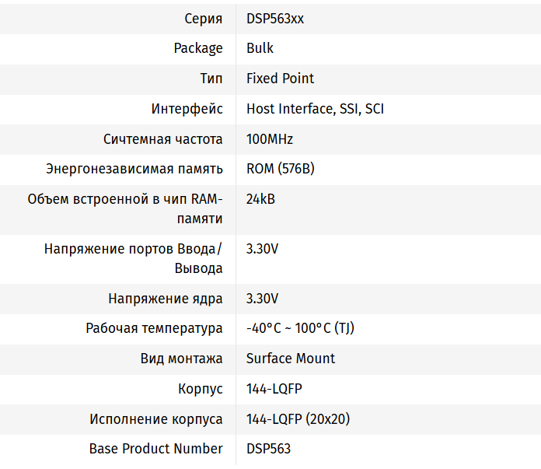Click the Surface Mount value
The height and width of the screenshot is (469, 541).
[x=291, y=359]
